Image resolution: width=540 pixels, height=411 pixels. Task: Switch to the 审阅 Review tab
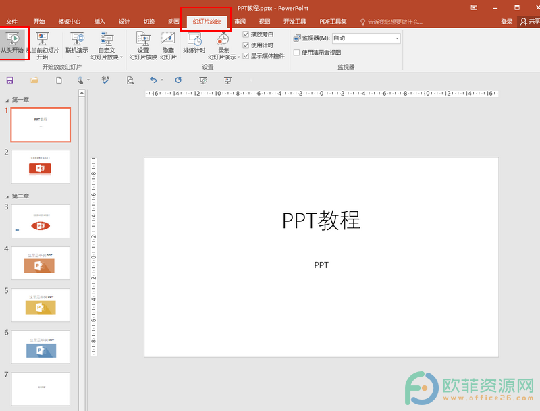pyautogui.click(x=240, y=22)
